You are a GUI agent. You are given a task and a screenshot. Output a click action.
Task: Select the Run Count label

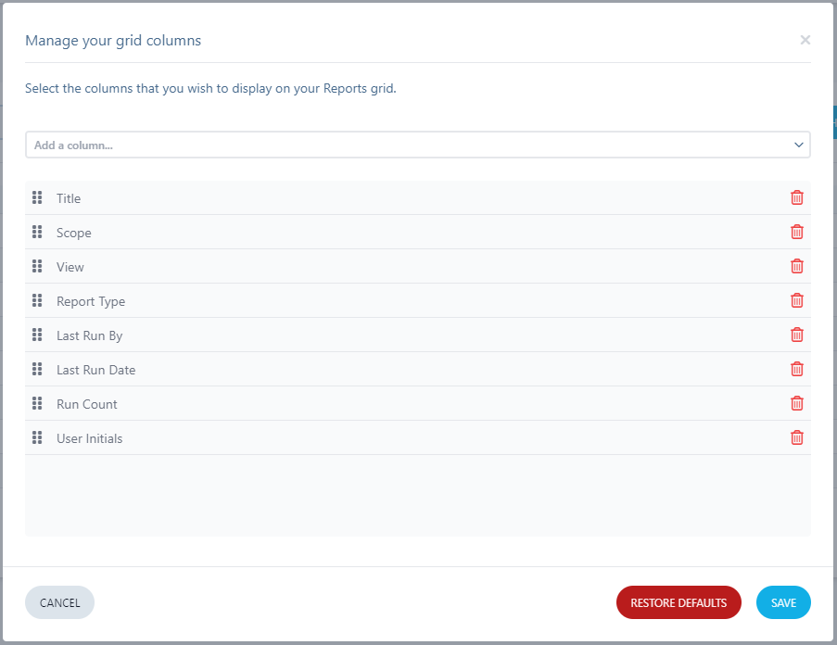87,404
